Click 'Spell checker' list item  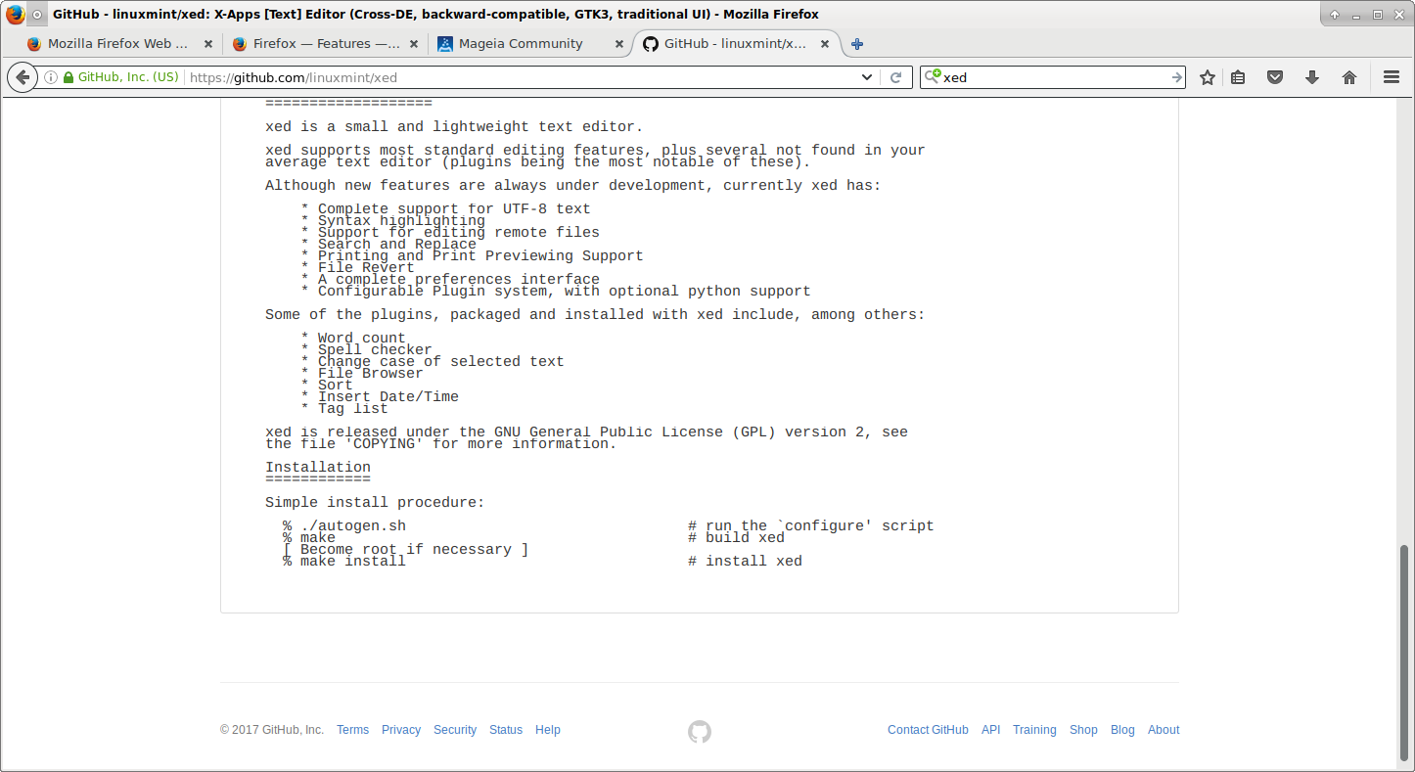tap(375, 350)
